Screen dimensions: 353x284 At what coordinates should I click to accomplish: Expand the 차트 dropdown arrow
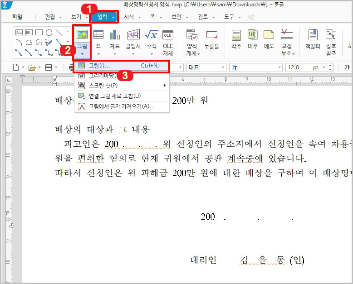pos(115,54)
